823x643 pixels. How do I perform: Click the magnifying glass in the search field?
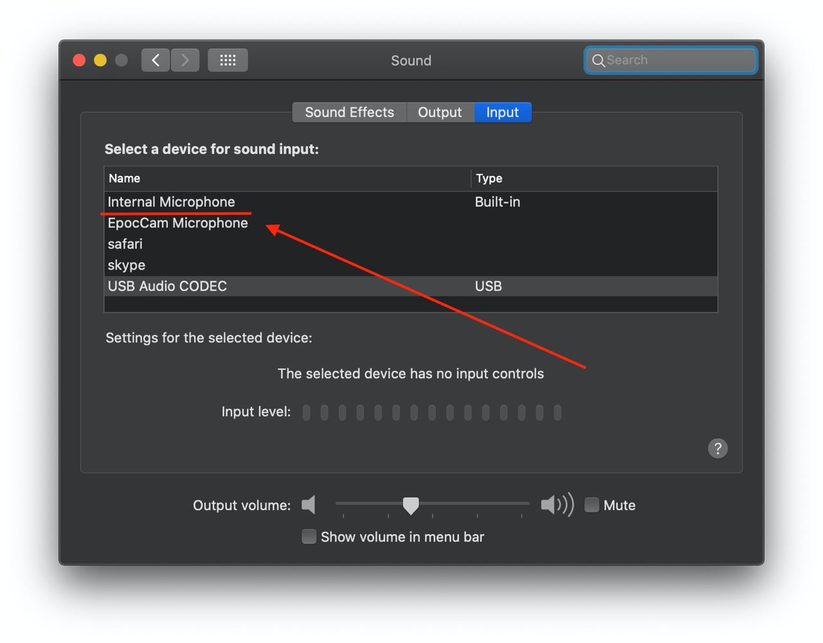pos(598,60)
